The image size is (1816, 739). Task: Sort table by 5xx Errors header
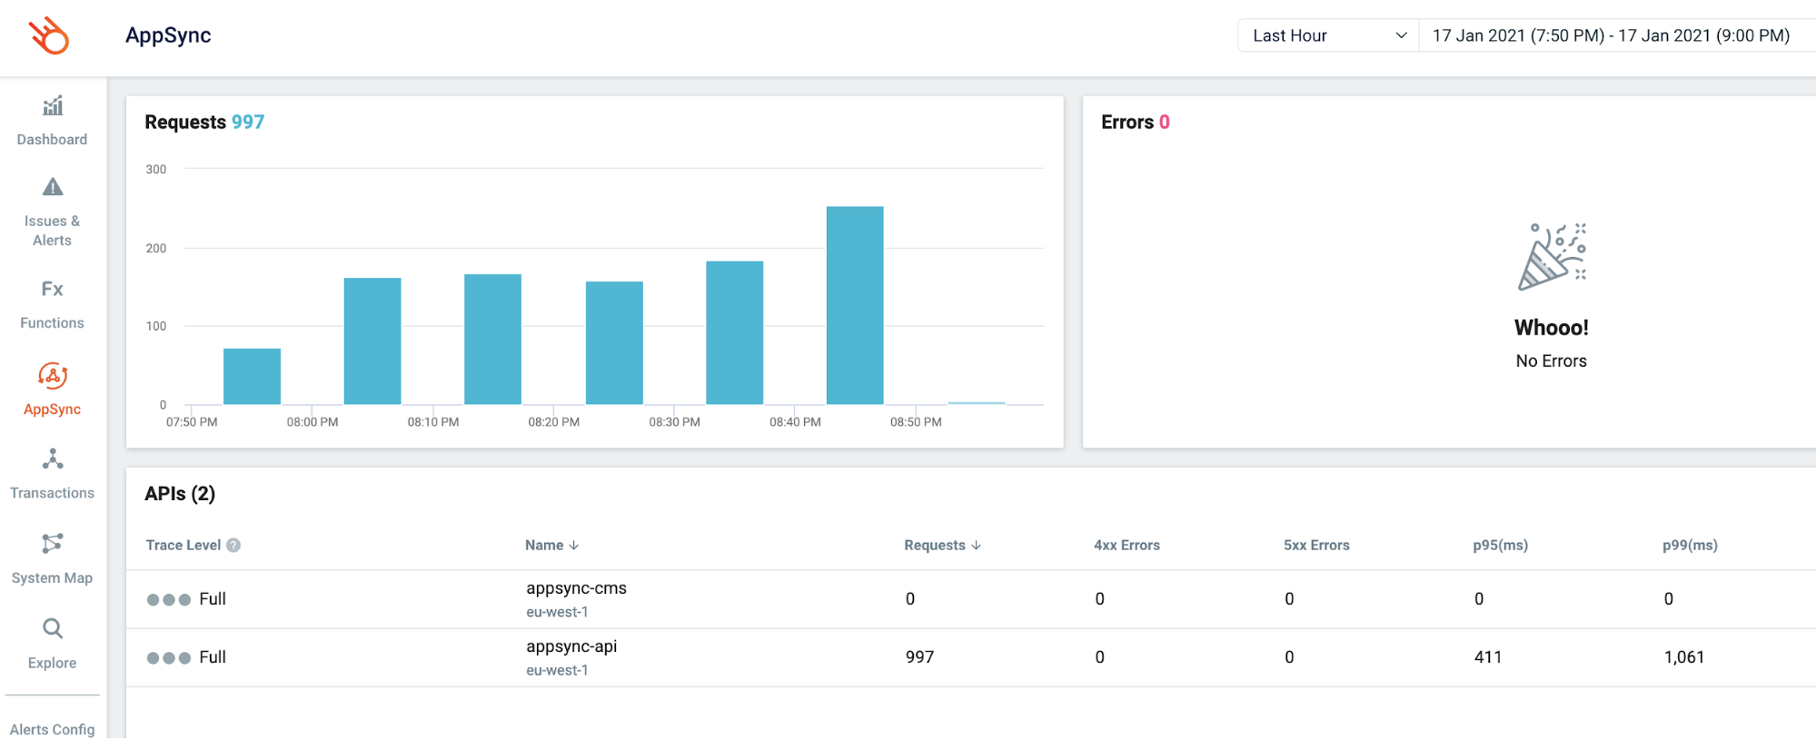(x=1316, y=545)
